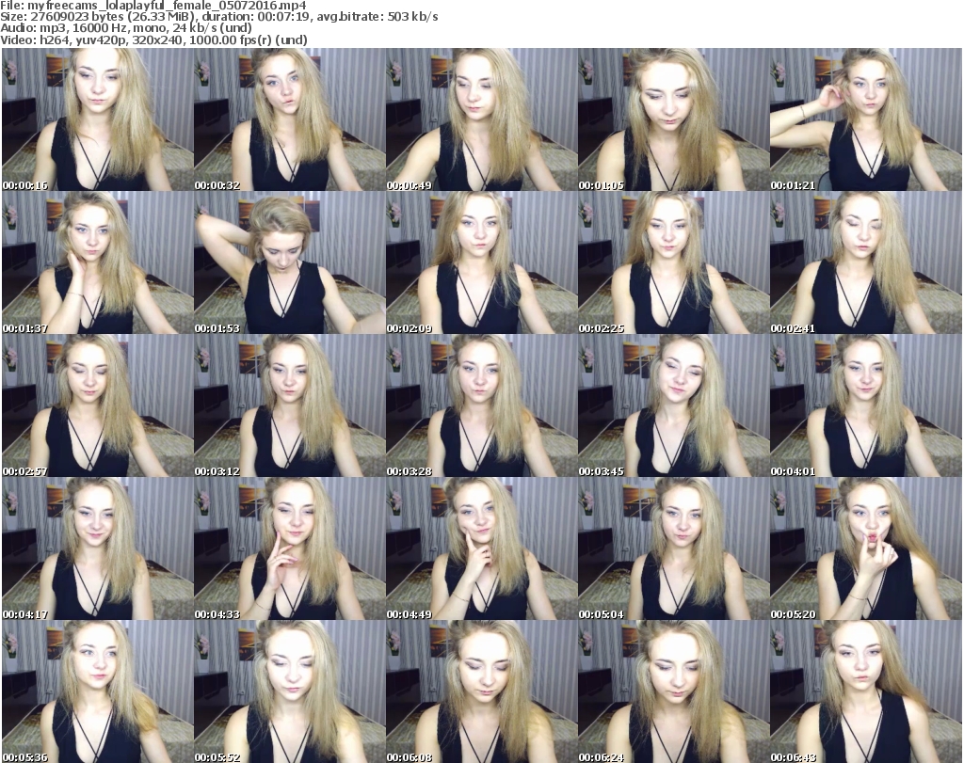Click the Audio mp3 info line
The height and width of the screenshot is (763, 964).
126,28
